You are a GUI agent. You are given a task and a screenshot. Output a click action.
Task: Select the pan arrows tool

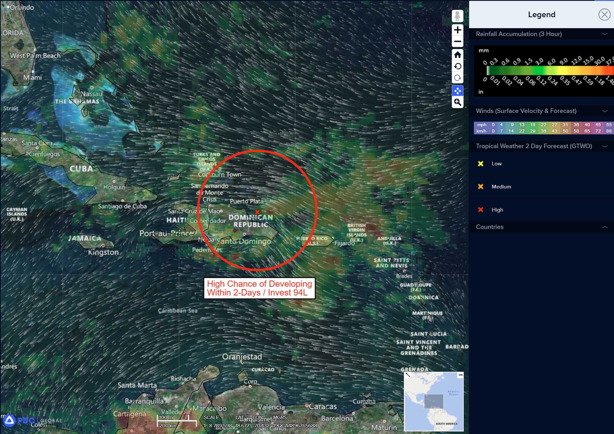click(458, 91)
